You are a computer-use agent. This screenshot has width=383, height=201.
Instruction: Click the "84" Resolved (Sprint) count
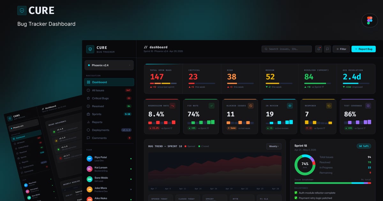point(309,77)
